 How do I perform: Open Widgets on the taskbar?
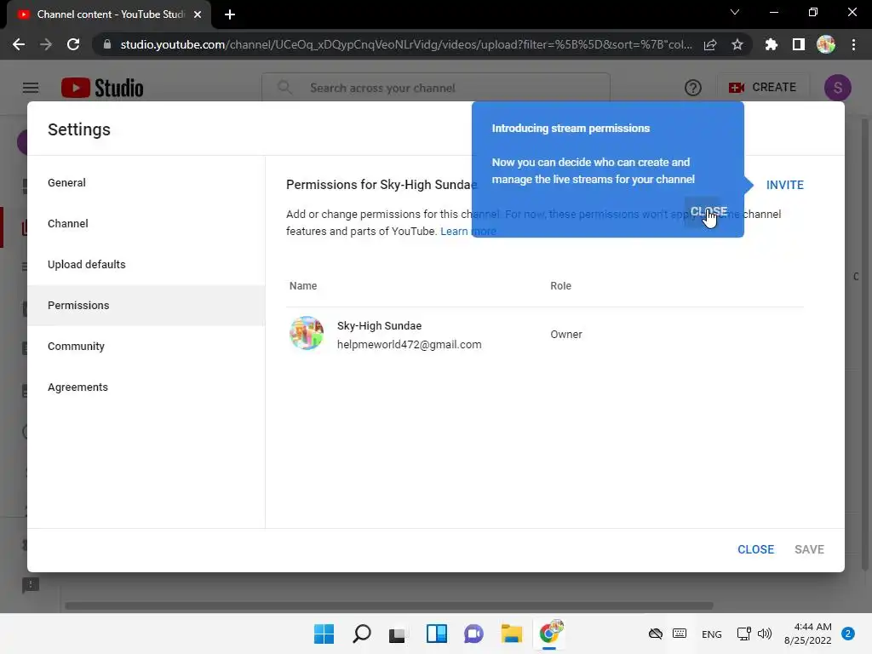[x=437, y=634]
